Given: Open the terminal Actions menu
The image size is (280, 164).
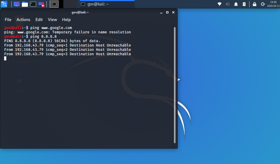Looking at the screenshot, I should (24, 20).
